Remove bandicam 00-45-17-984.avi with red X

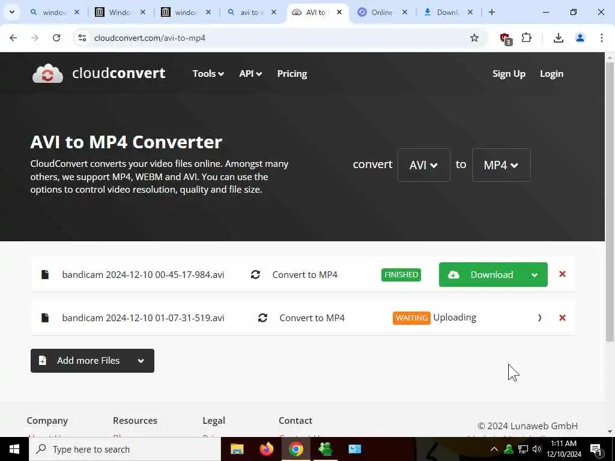point(562,274)
